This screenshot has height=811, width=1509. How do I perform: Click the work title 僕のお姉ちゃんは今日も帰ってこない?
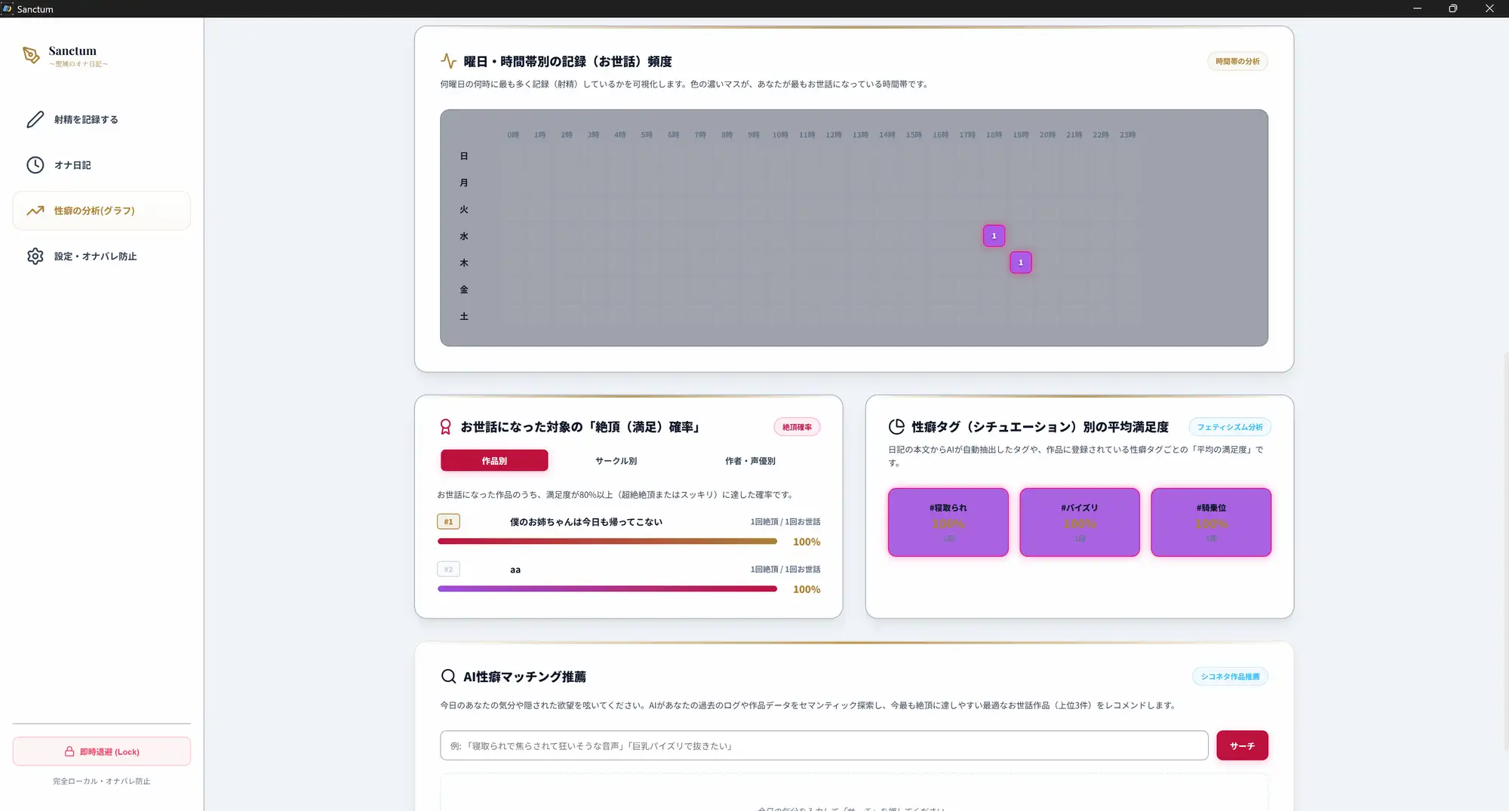tap(586, 522)
